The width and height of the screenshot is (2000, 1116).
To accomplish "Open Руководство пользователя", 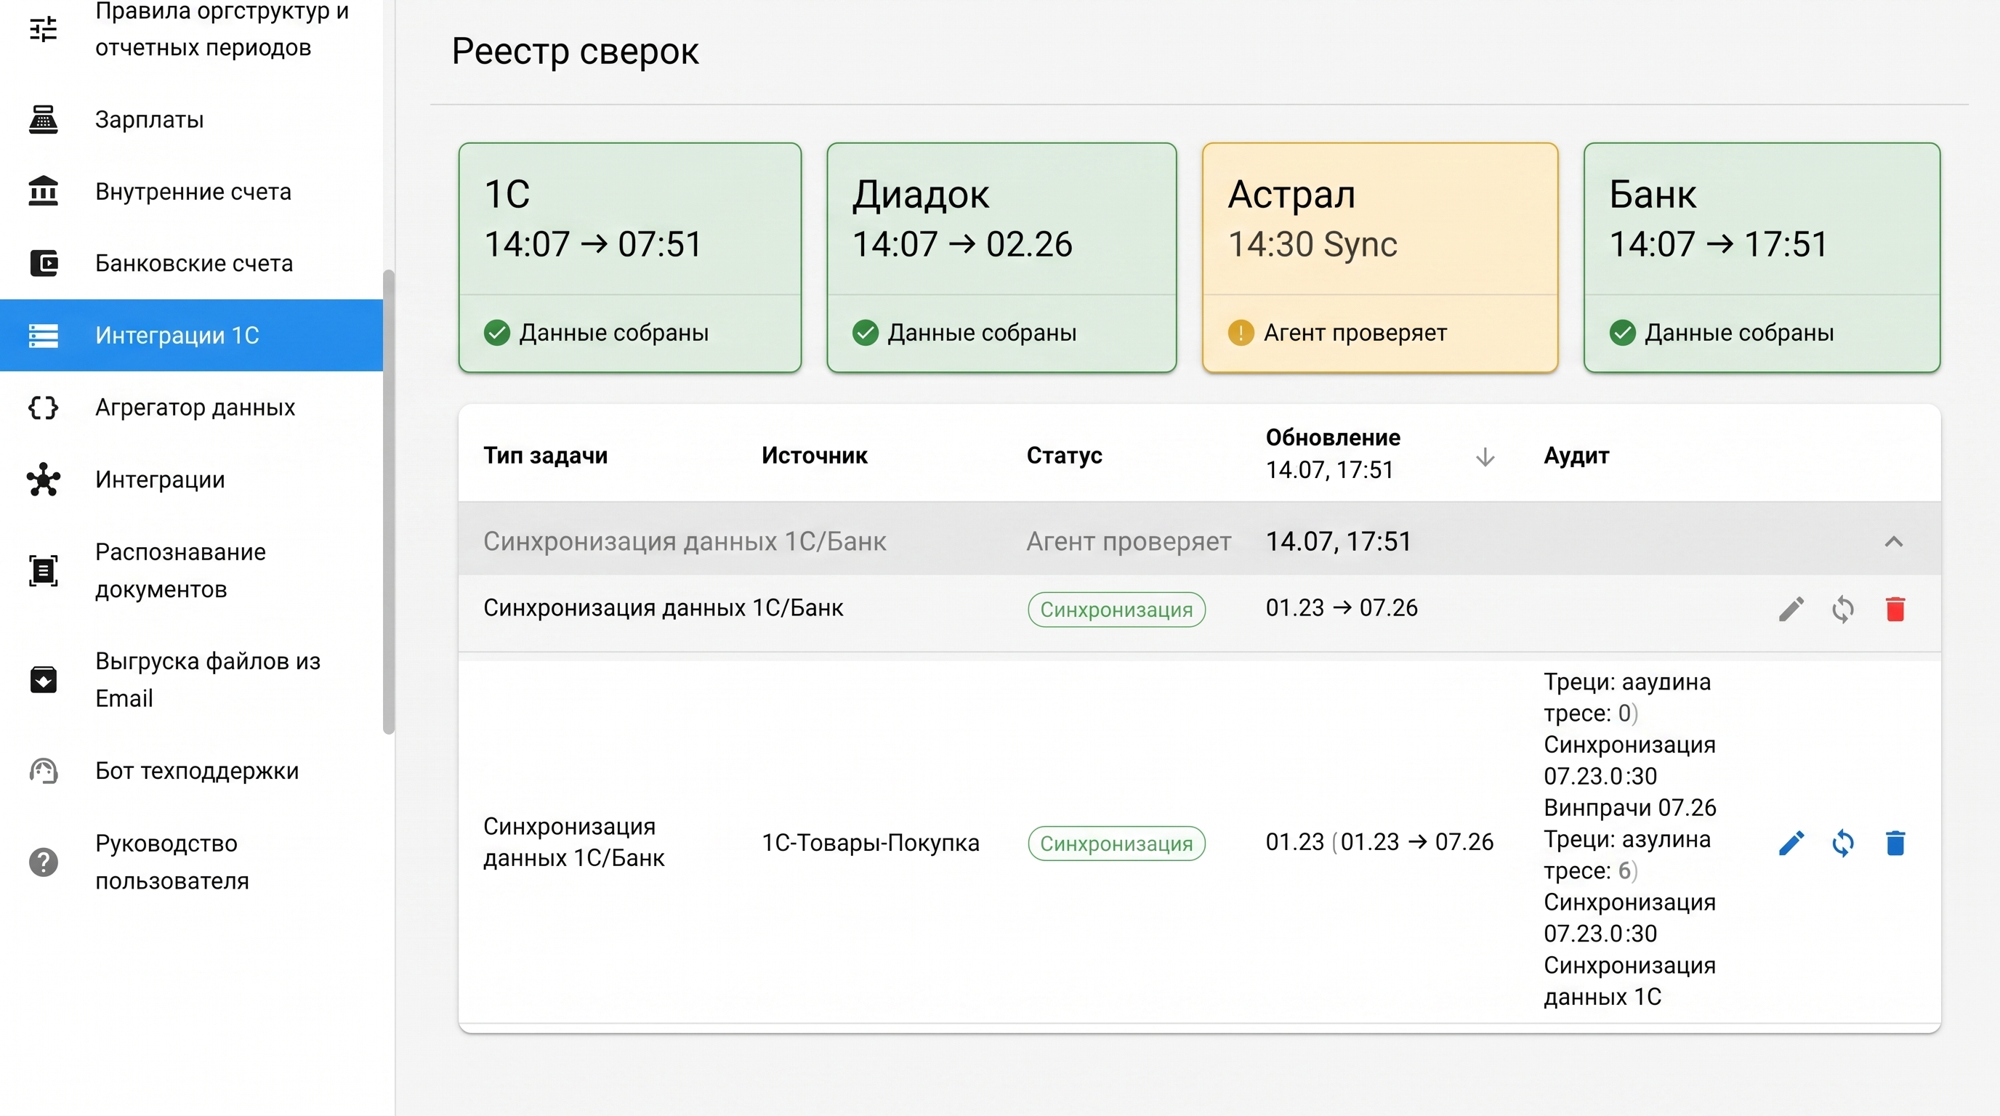I will point(192,862).
